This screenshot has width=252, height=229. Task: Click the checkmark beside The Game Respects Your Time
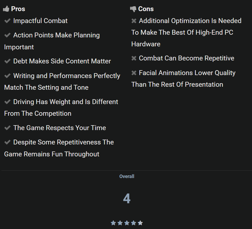click(x=8, y=128)
